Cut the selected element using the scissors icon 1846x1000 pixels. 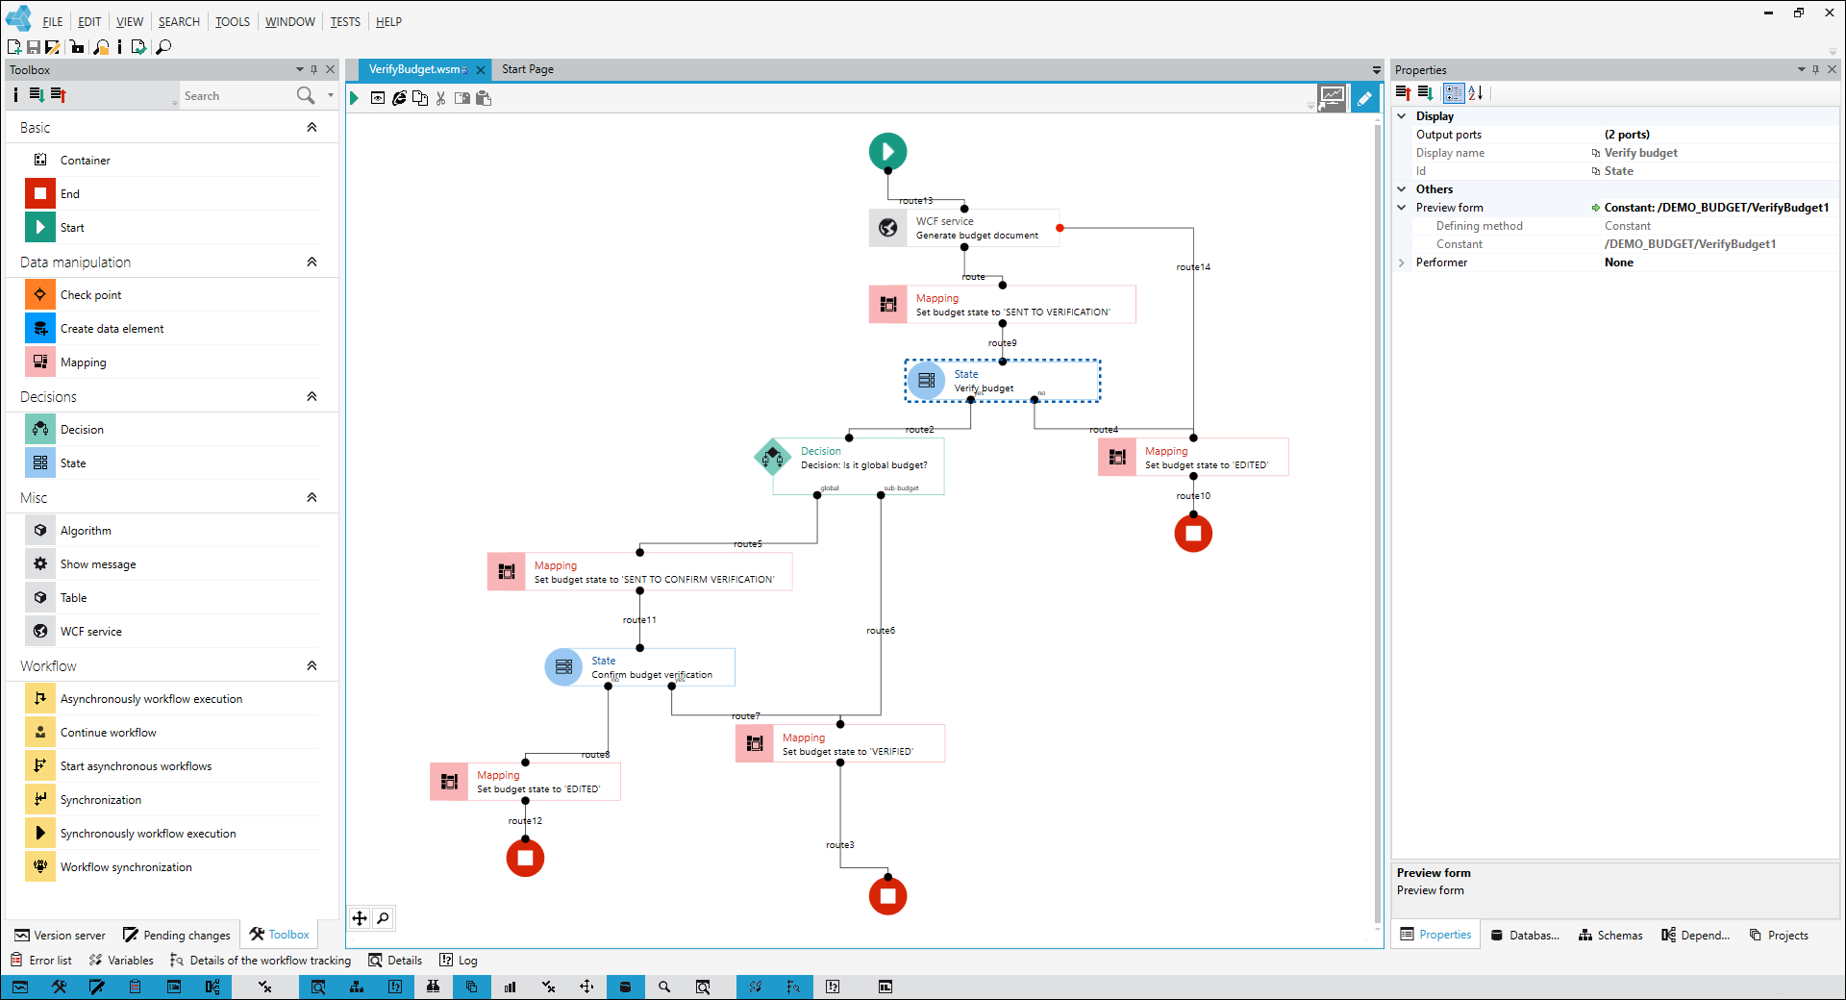[440, 98]
